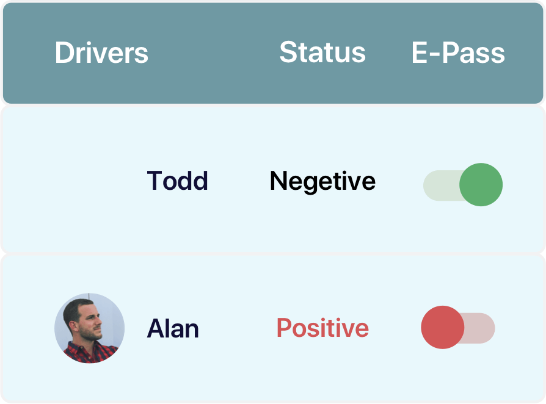The width and height of the screenshot is (546, 404).
Task: Turn on Alan's E-Pass switch
Action: [458, 328]
